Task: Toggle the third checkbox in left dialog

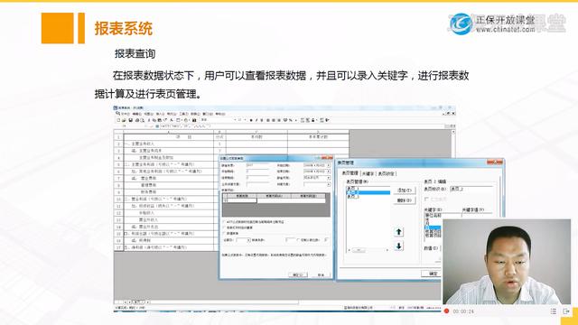Action: coord(224,233)
